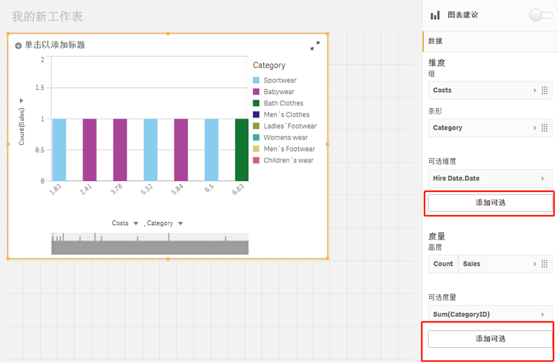This screenshot has width=558, height=363.
Task: Select Men´s Footwear legend swatch
Action: click(256, 149)
